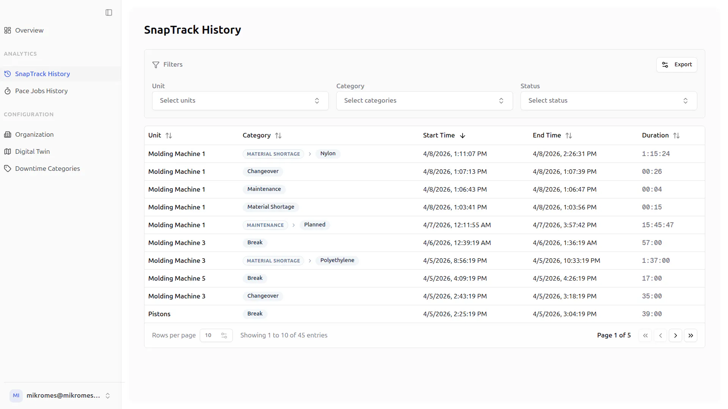Click the Digital Twin map icon

coord(8,151)
